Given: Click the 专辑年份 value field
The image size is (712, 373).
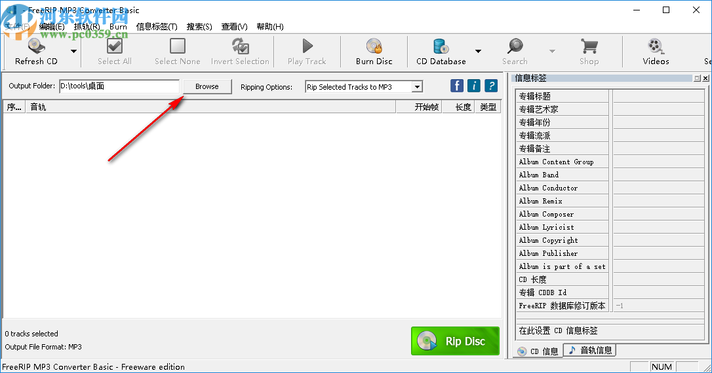Looking at the screenshot, I should coord(658,122).
